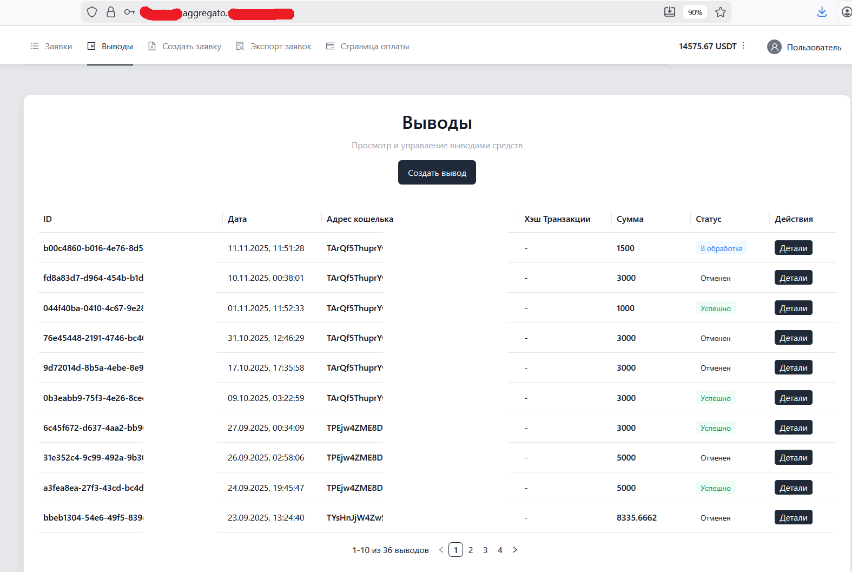The width and height of the screenshot is (852, 572).
Task: Click the install-app icon in address bar
Action: coord(670,12)
